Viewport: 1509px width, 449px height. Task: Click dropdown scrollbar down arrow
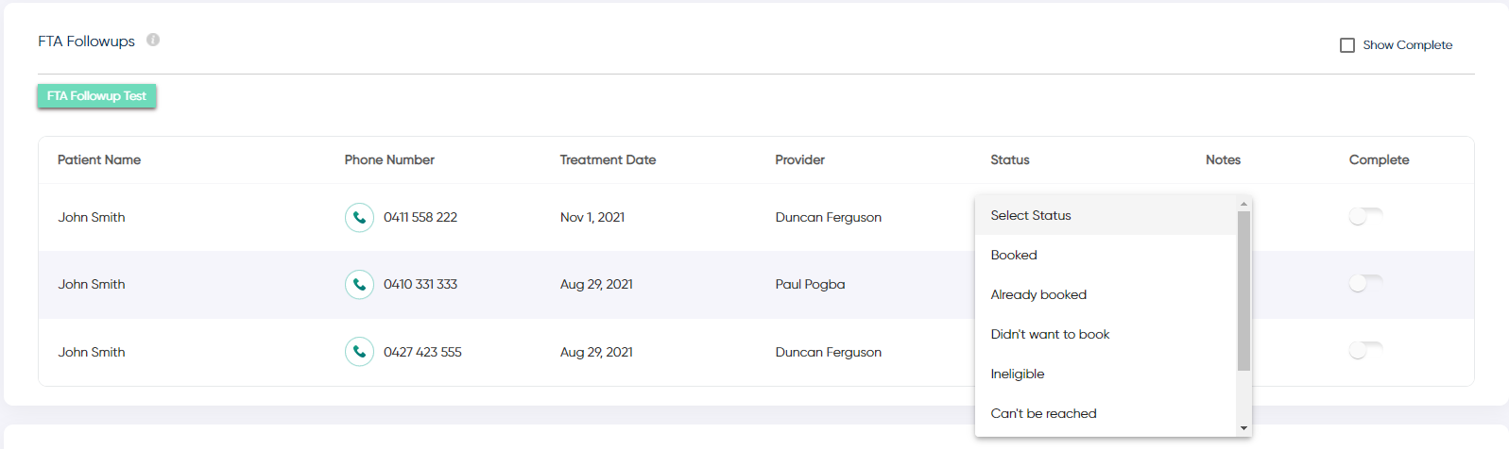1243,428
